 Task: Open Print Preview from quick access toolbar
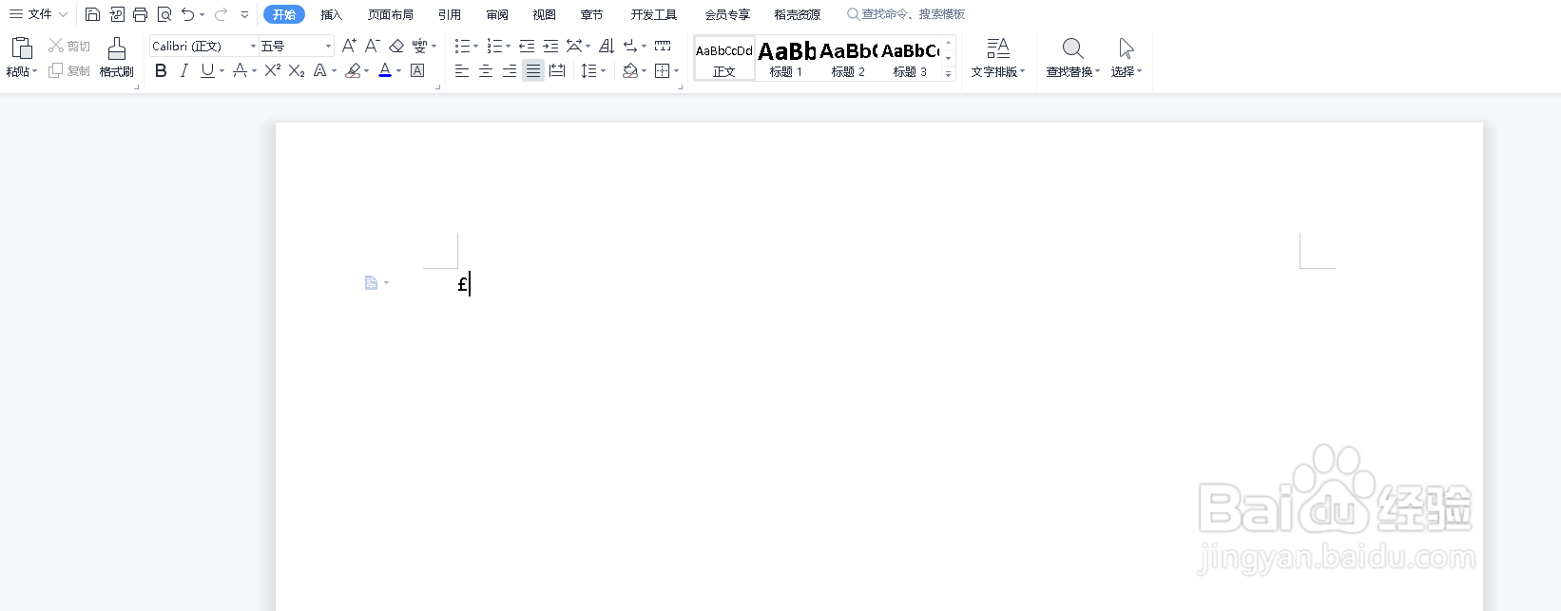pyautogui.click(x=164, y=14)
